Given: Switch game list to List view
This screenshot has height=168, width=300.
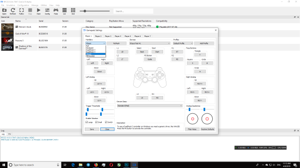Looking at the screenshot, I should point(65,11).
